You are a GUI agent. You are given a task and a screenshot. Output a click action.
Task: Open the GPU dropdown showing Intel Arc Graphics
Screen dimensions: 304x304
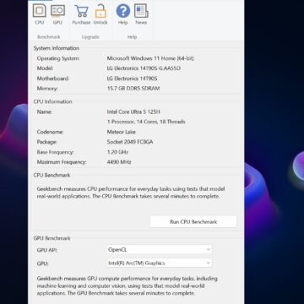[160, 263]
